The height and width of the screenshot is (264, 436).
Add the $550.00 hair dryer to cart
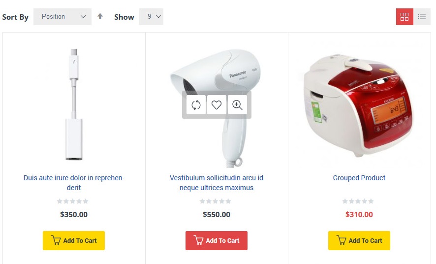217,240
